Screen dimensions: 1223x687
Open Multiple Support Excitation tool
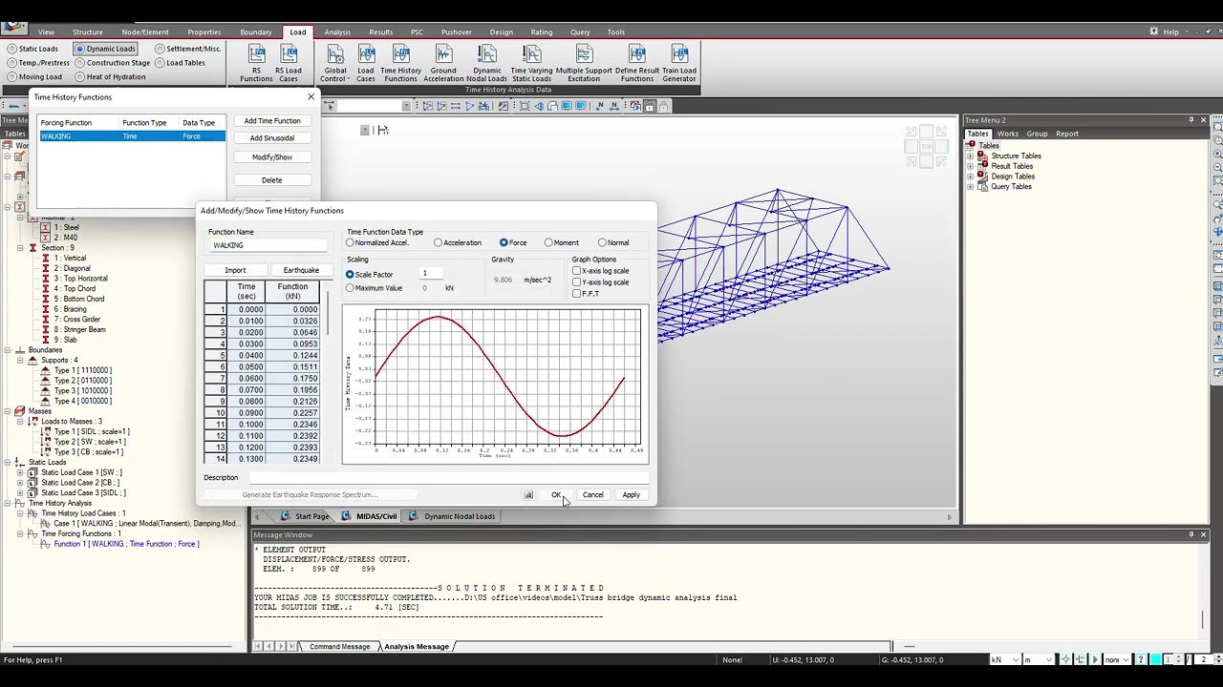coord(584,63)
